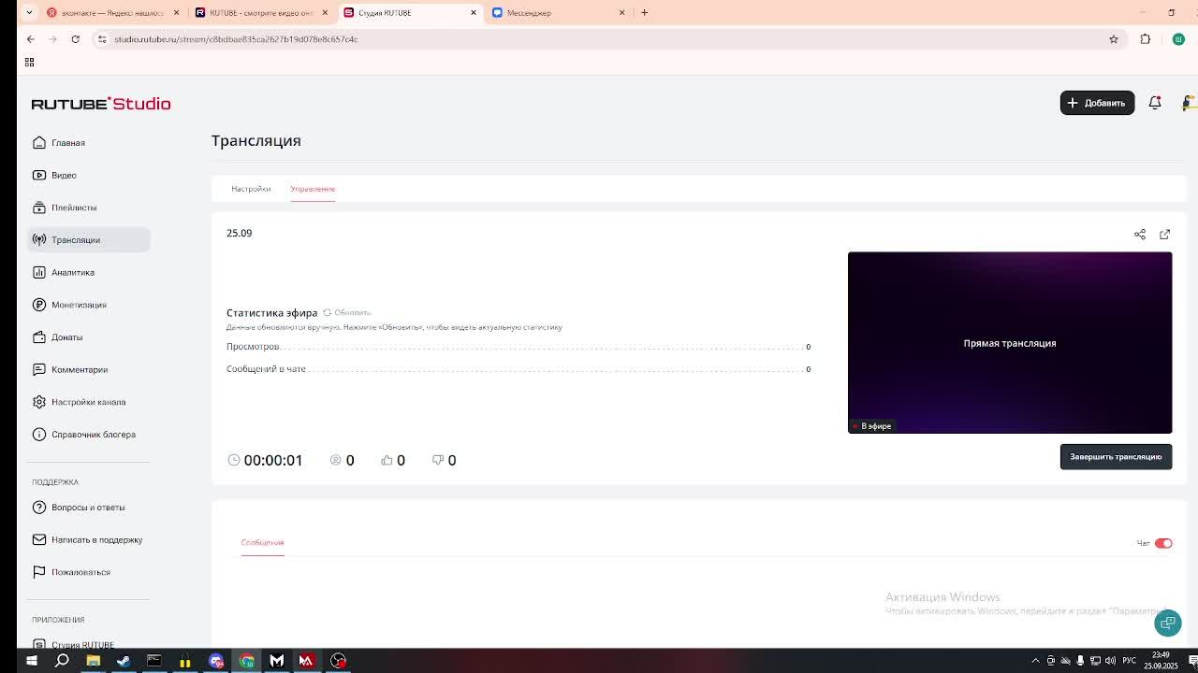Toggle the Чат switch off
The height and width of the screenshot is (673, 1198).
coord(1163,543)
